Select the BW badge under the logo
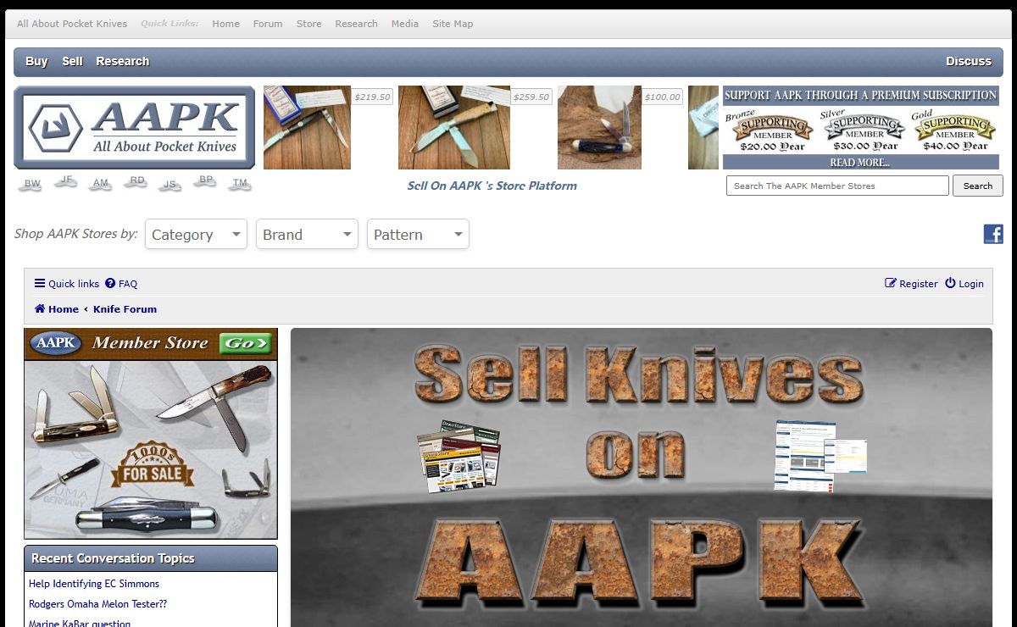Image resolution: width=1017 pixels, height=627 pixels. (31, 184)
